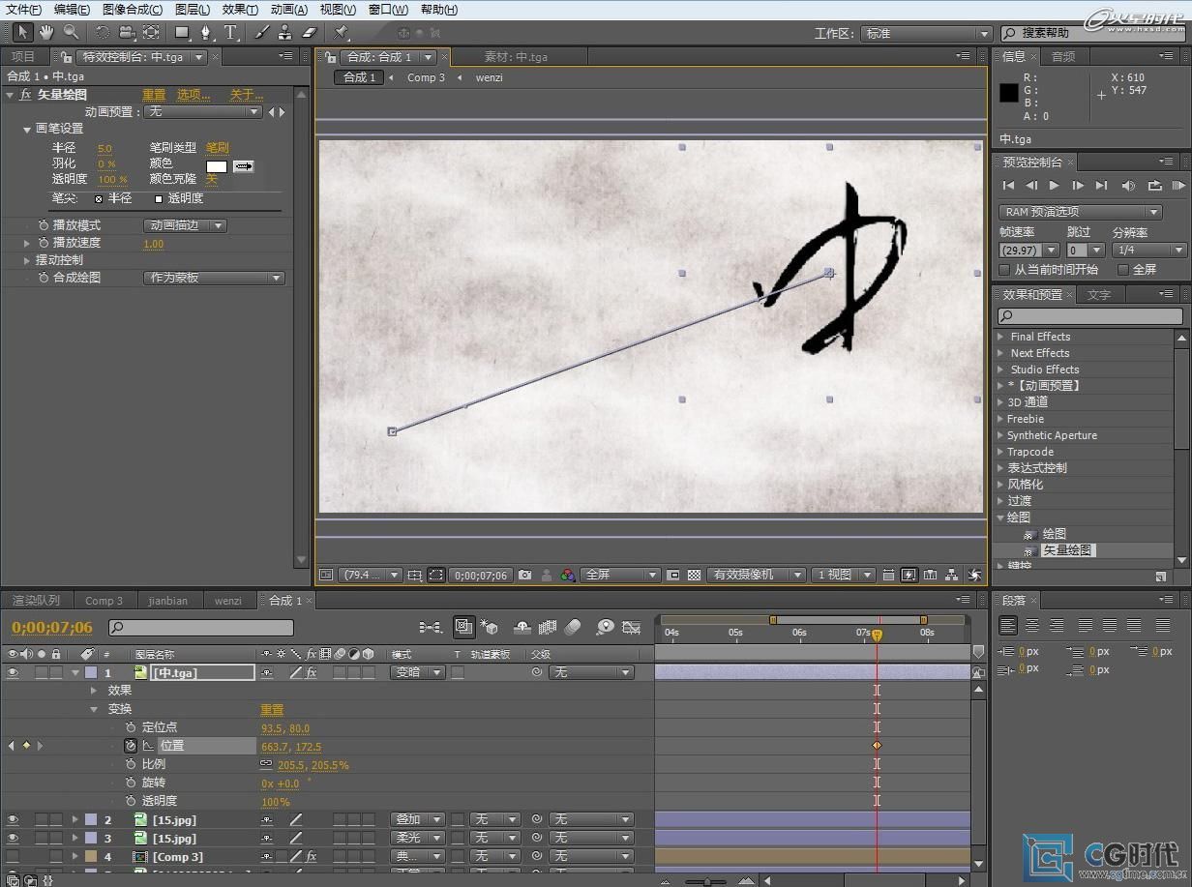Toggle 比例 stopwatch in timeline

point(131,764)
